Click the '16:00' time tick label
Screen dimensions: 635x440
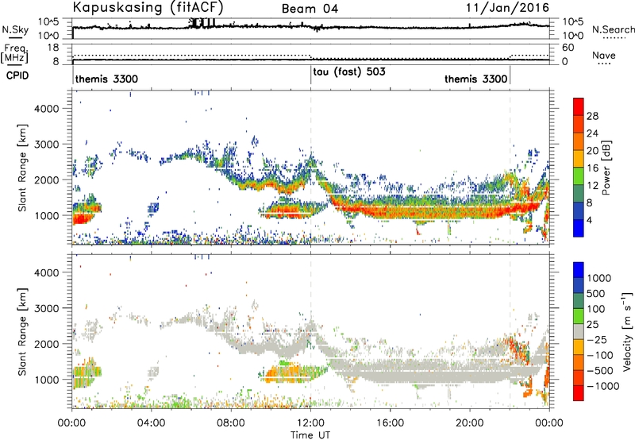tap(390, 423)
